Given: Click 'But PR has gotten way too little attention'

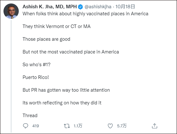Looking at the screenshot, I should pos(66,90).
